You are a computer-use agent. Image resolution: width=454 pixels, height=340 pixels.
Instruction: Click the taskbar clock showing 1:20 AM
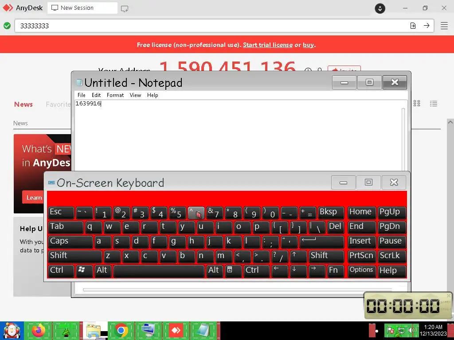[433, 330]
